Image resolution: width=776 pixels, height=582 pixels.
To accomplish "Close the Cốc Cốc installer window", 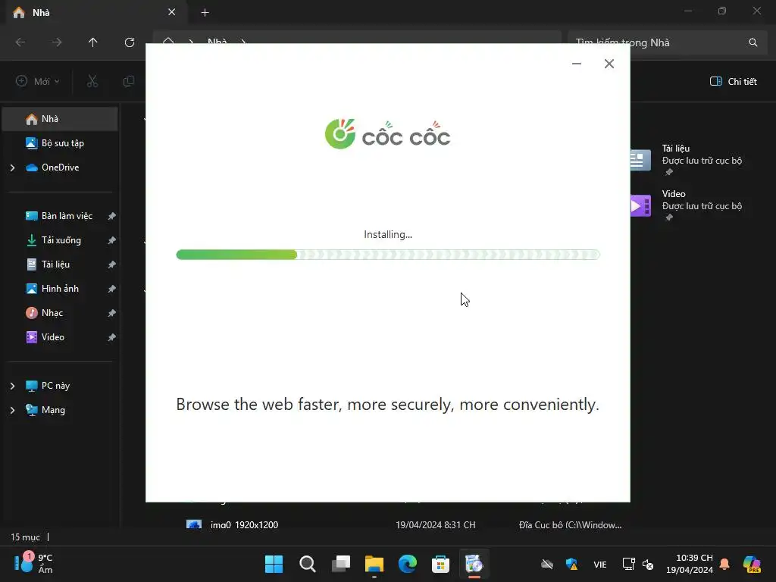I will [609, 64].
